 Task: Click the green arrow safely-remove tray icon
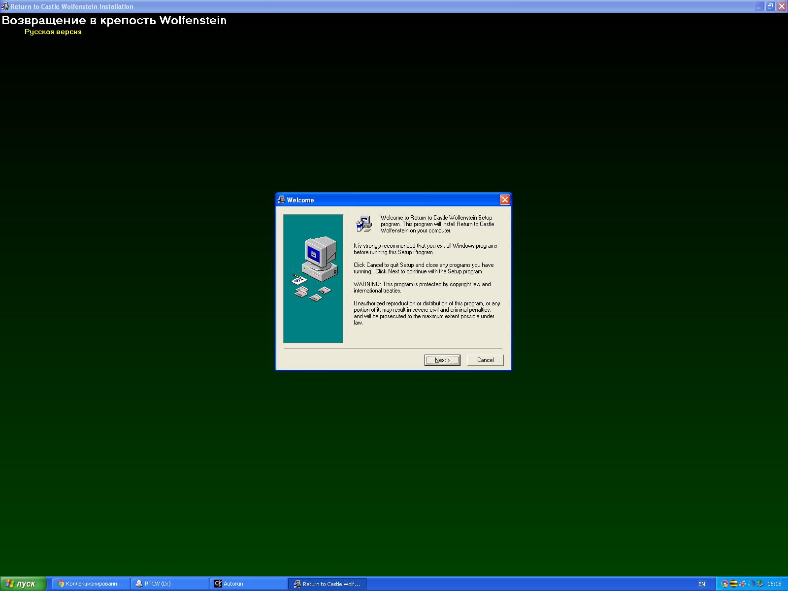[760, 584]
